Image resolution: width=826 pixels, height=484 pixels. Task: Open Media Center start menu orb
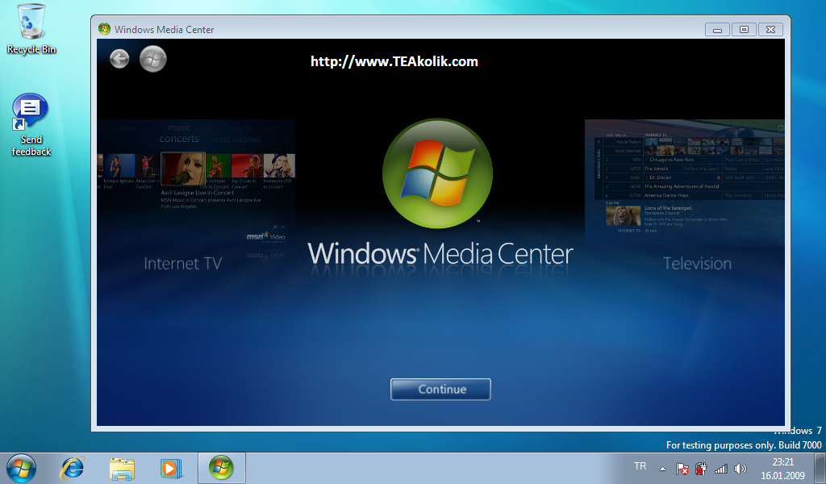pyautogui.click(x=152, y=58)
